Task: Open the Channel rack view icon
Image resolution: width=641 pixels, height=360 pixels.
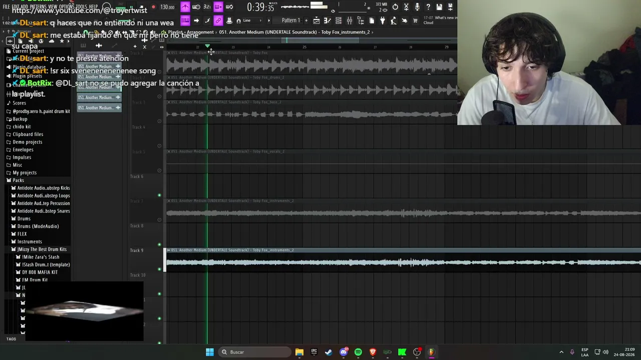Action: (339, 20)
